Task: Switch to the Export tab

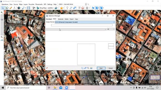Action: click(x=71, y=19)
